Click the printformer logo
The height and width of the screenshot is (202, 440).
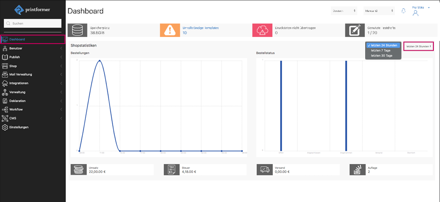pos(33,9)
